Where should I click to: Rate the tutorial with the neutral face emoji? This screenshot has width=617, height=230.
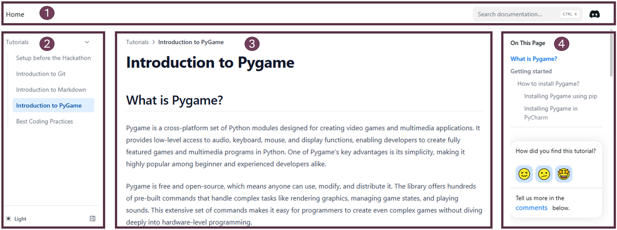click(x=544, y=174)
